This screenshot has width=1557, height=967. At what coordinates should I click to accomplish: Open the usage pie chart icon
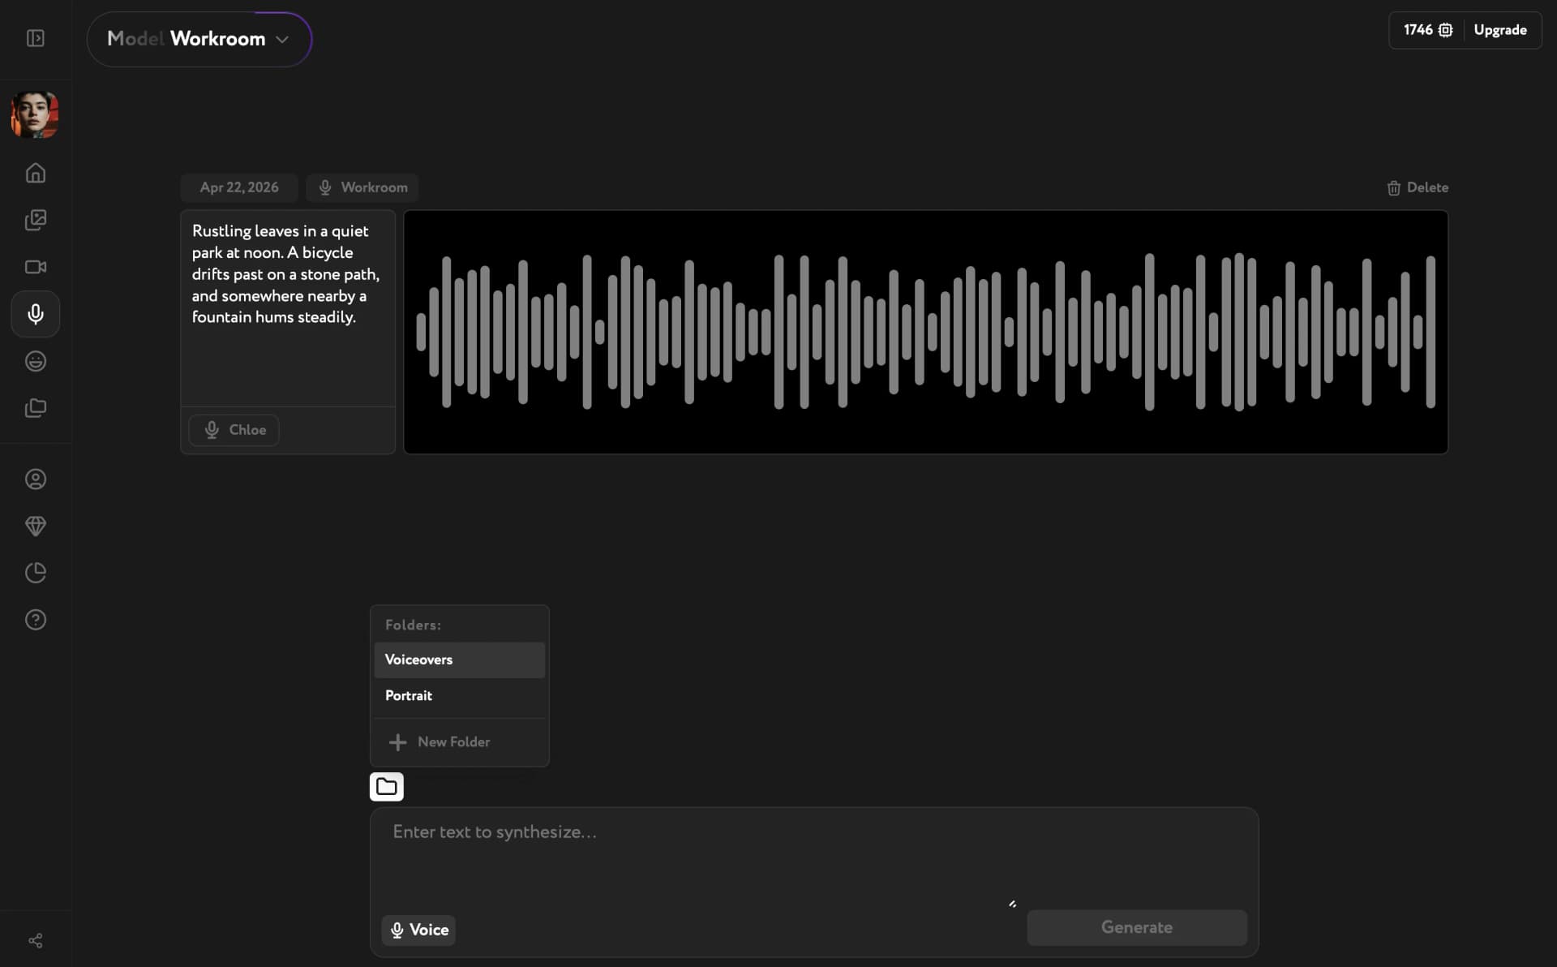35,573
